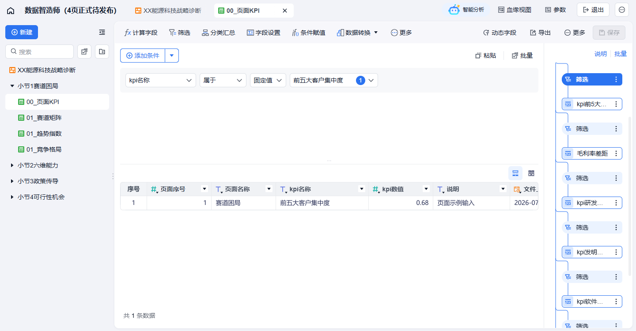Open the highlighted 筛选 step's three-dot menu
Screen dimensions: 636x331
[x=616, y=79]
